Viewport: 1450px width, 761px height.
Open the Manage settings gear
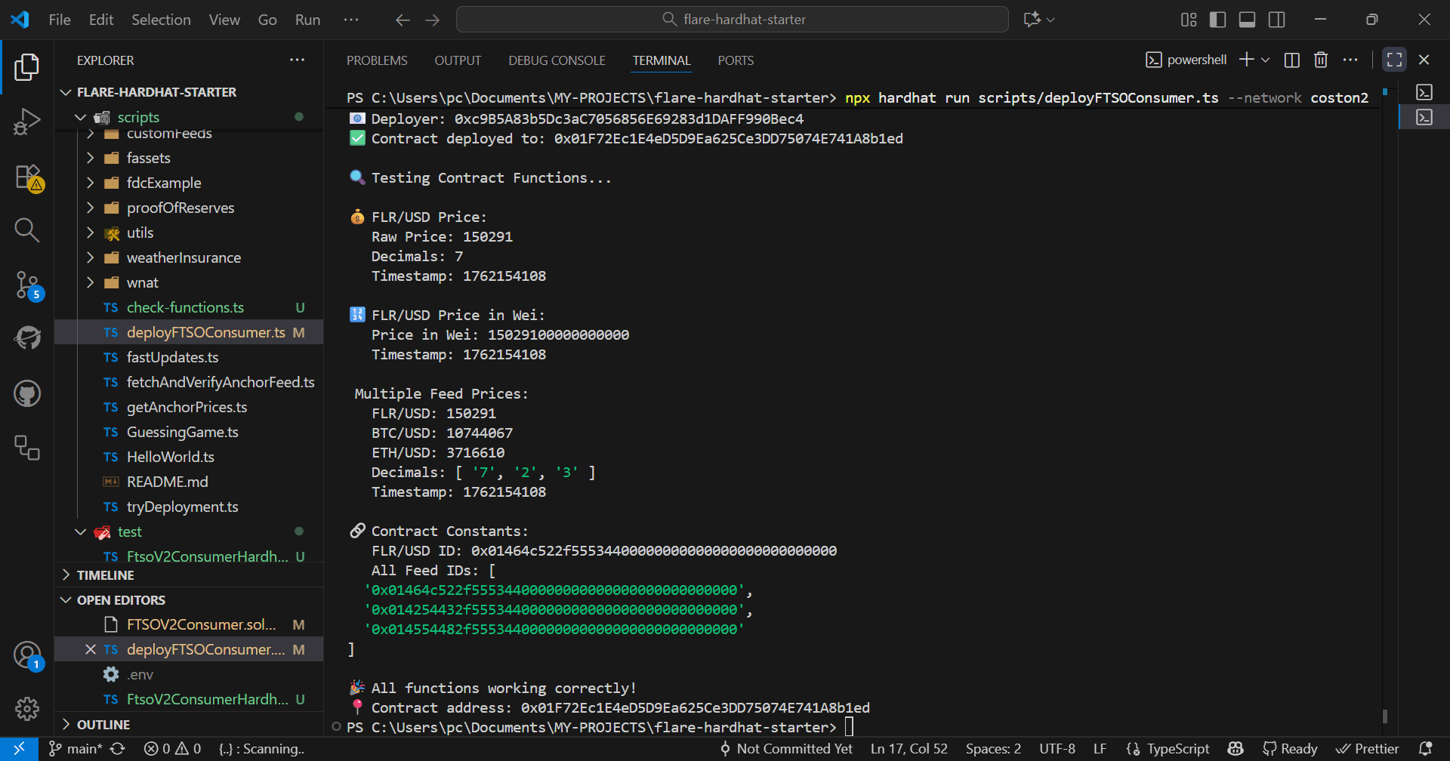[x=27, y=708]
